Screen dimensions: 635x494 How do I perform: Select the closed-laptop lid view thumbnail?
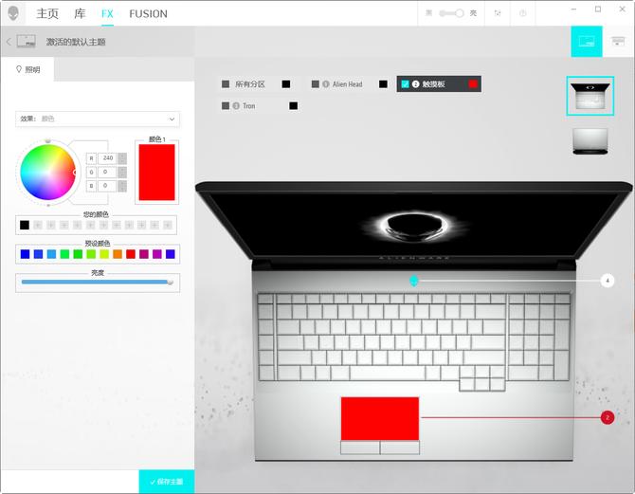590,141
